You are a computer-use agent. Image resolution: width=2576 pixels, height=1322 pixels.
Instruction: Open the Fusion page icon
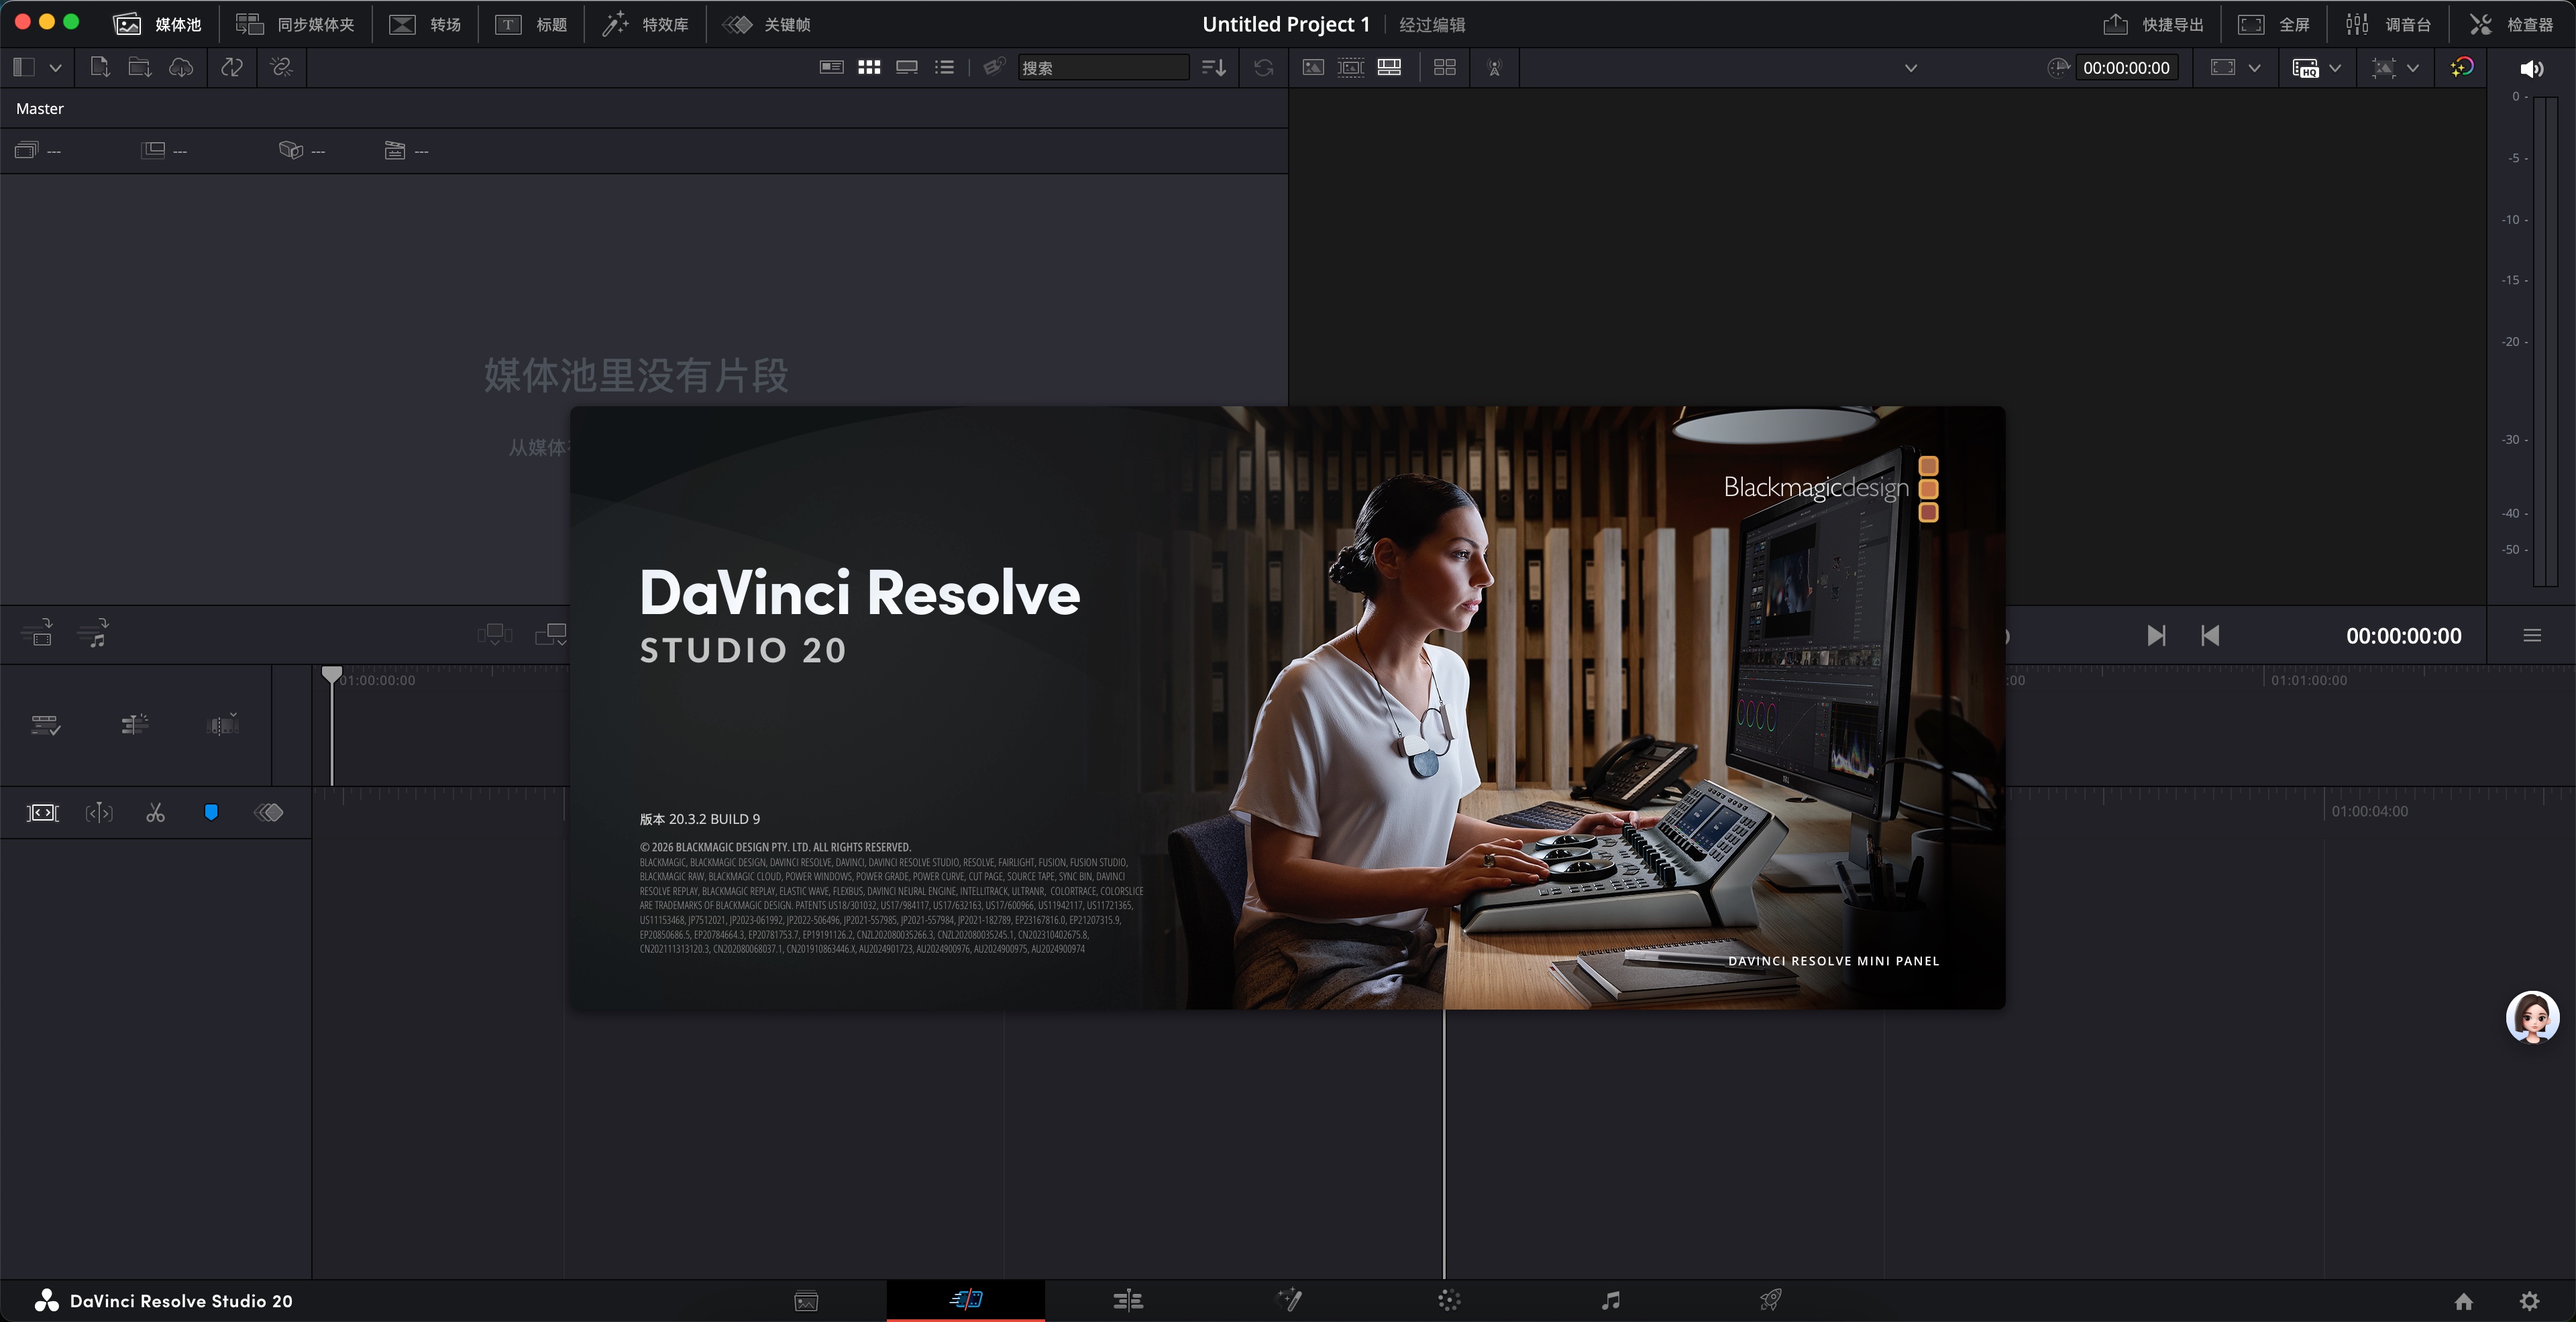coord(1289,1300)
